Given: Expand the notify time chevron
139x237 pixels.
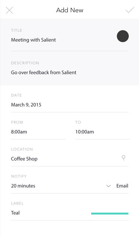Looking at the screenshot, I should [108, 186].
